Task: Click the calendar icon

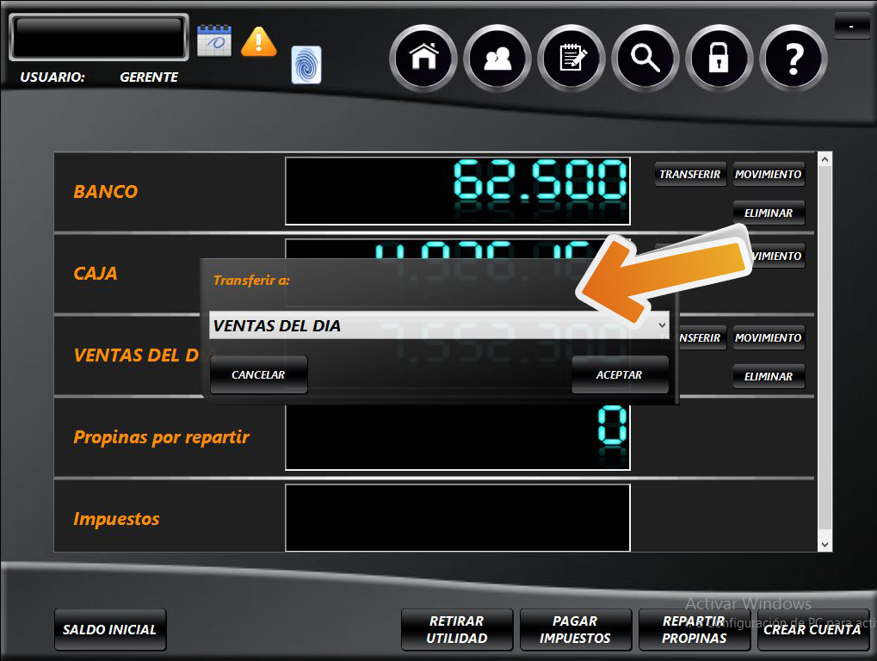Action: click(214, 40)
